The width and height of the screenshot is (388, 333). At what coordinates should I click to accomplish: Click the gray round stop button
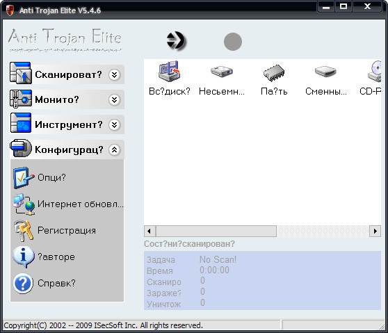click(233, 42)
